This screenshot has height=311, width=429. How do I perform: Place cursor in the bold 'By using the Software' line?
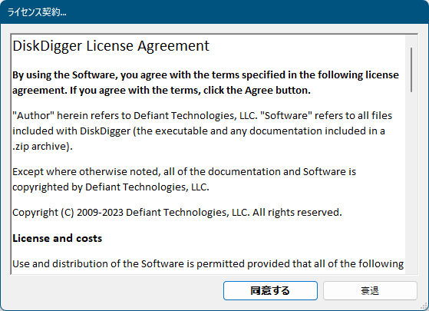pyautogui.click(x=206, y=74)
